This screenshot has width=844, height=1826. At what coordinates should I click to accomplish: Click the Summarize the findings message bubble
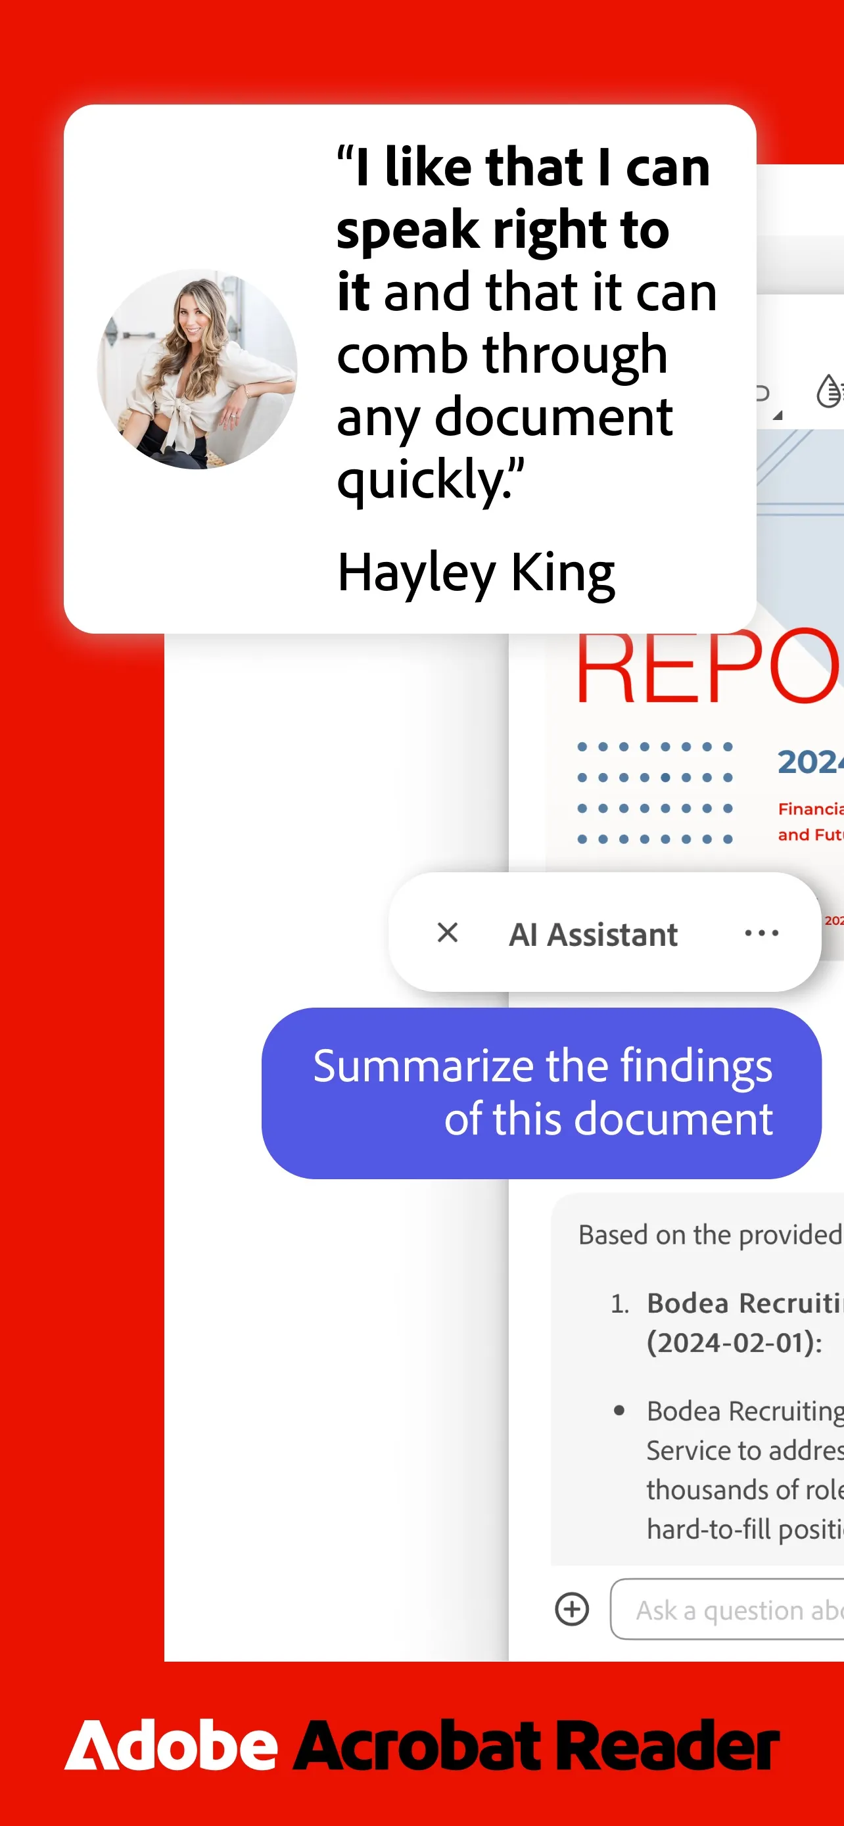pyautogui.click(x=542, y=1093)
